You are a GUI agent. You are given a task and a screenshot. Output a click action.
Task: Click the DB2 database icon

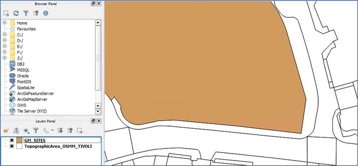coord(12,64)
